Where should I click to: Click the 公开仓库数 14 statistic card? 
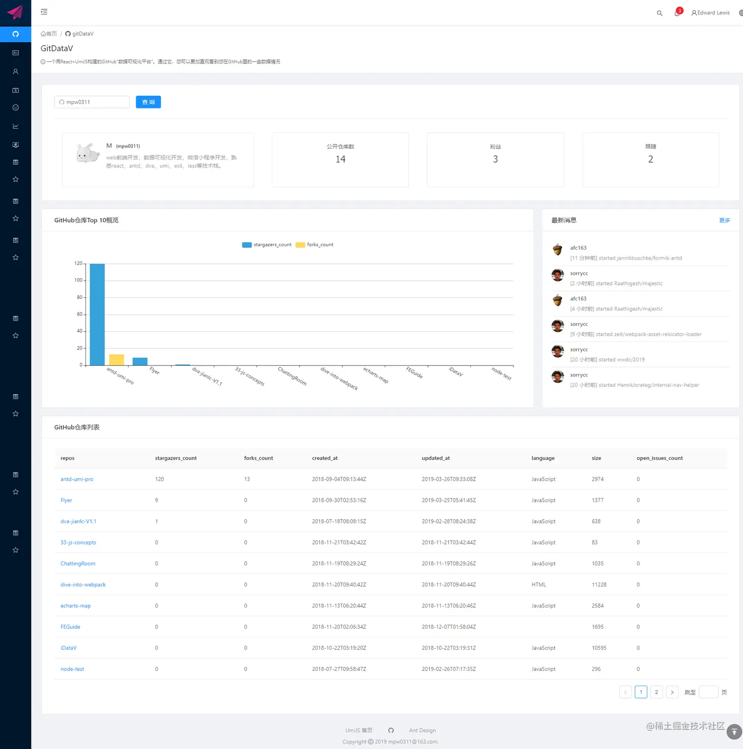point(340,160)
